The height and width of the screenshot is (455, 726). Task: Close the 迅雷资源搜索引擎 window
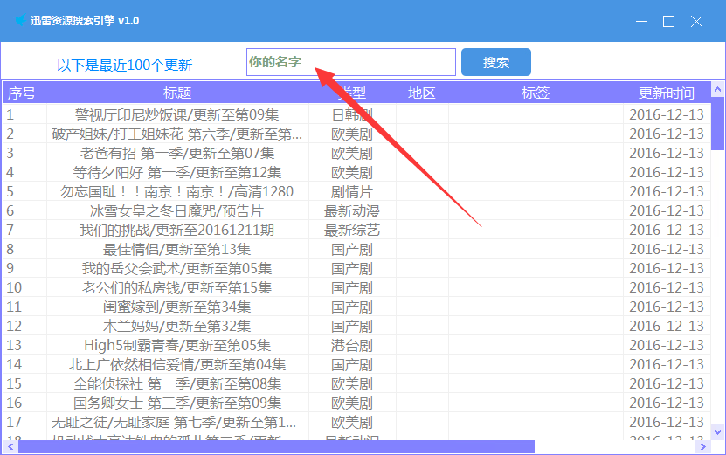coord(696,21)
